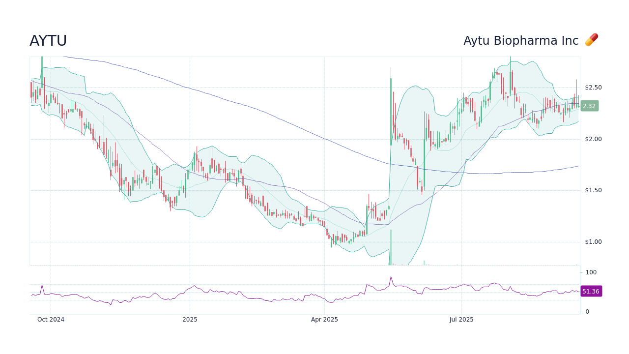Click the red pill emoji icon
Screen dimensions: 629x354
click(592, 39)
